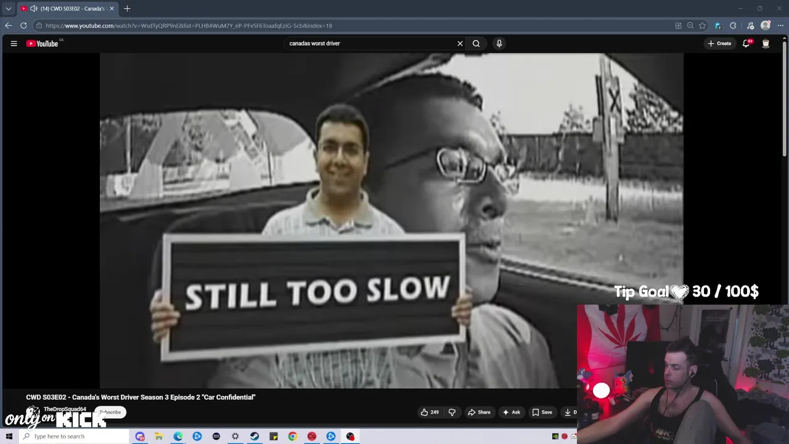789x444 pixels.
Task: Like the video with thumbs up 249
Action: coord(429,412)
